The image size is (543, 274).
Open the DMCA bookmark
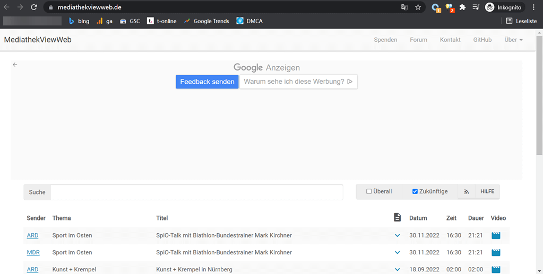(249, 21)
